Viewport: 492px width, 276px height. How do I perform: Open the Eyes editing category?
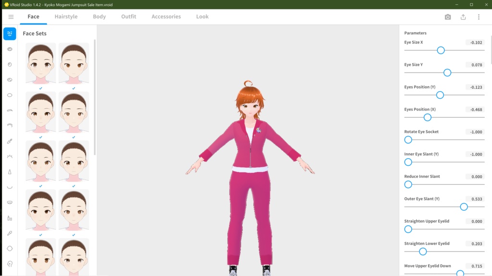10,48
